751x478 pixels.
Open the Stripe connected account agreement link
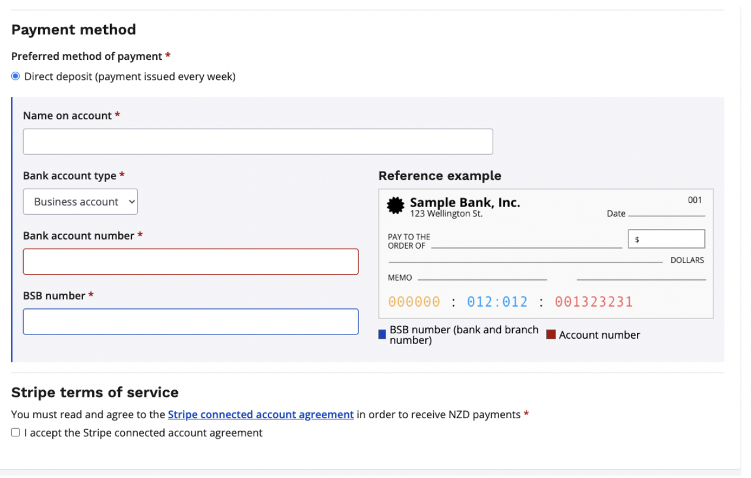261,415
